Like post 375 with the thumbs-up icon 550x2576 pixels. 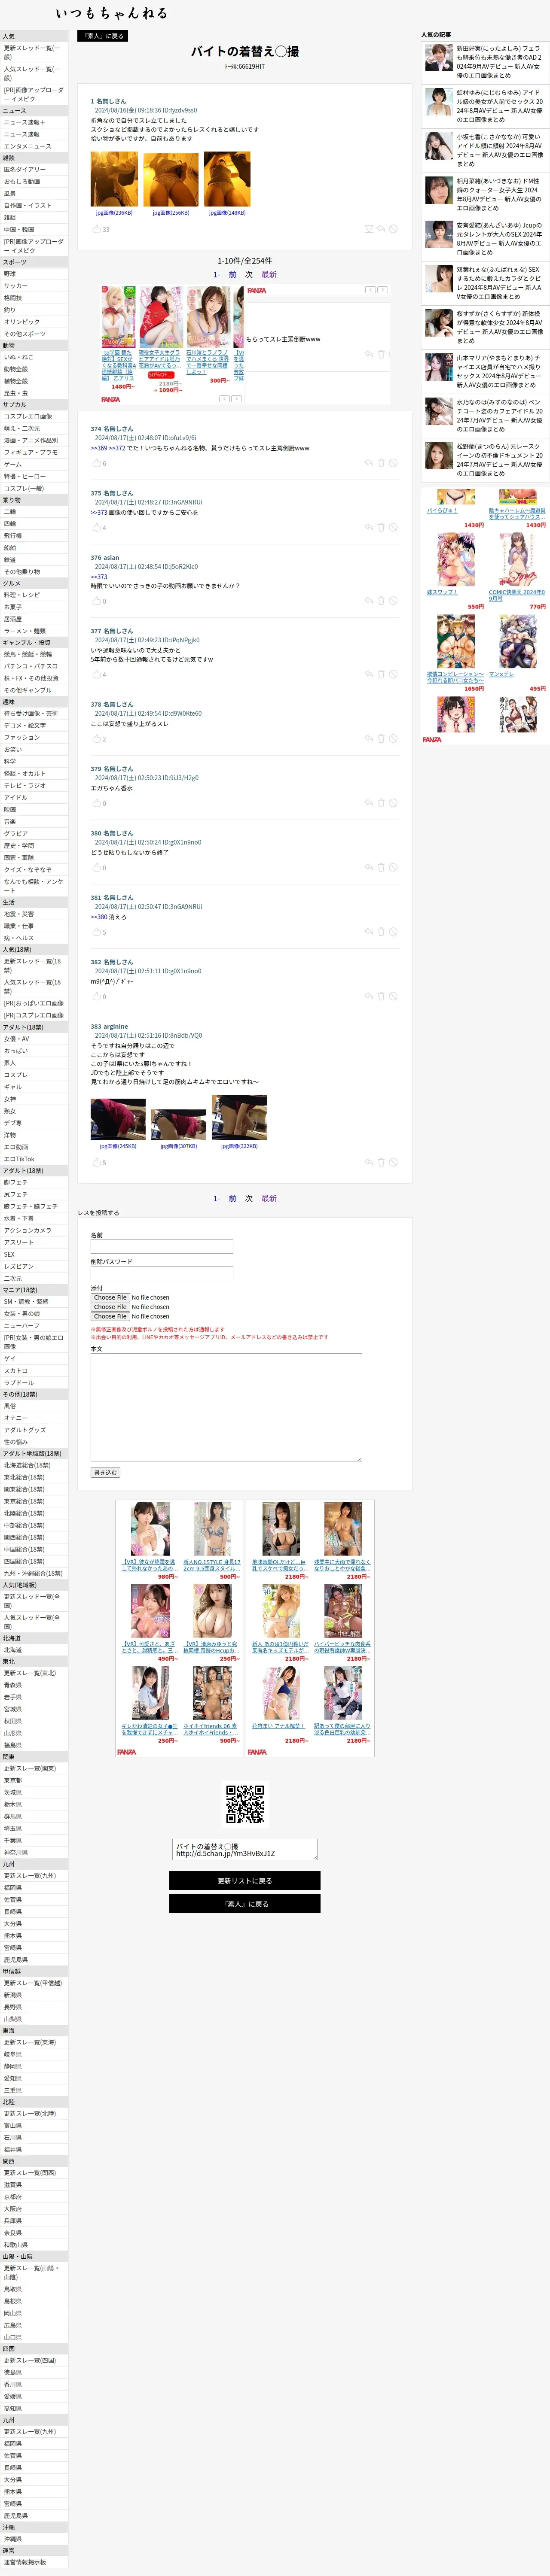(x=97, y=527)
